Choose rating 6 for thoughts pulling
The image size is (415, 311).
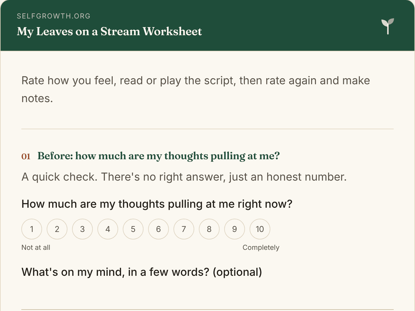click(x=159, y=229)
